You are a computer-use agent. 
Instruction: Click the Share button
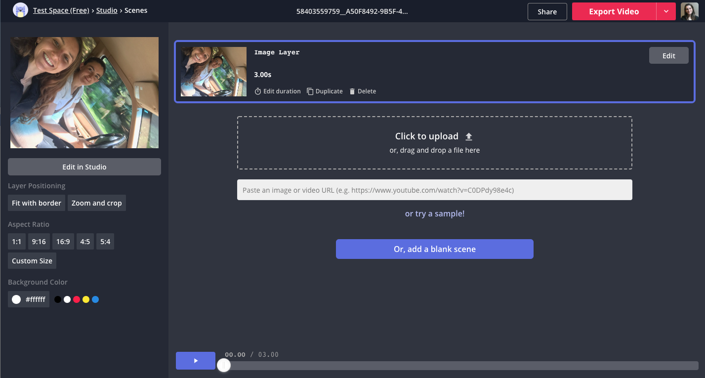pos(547,12)
